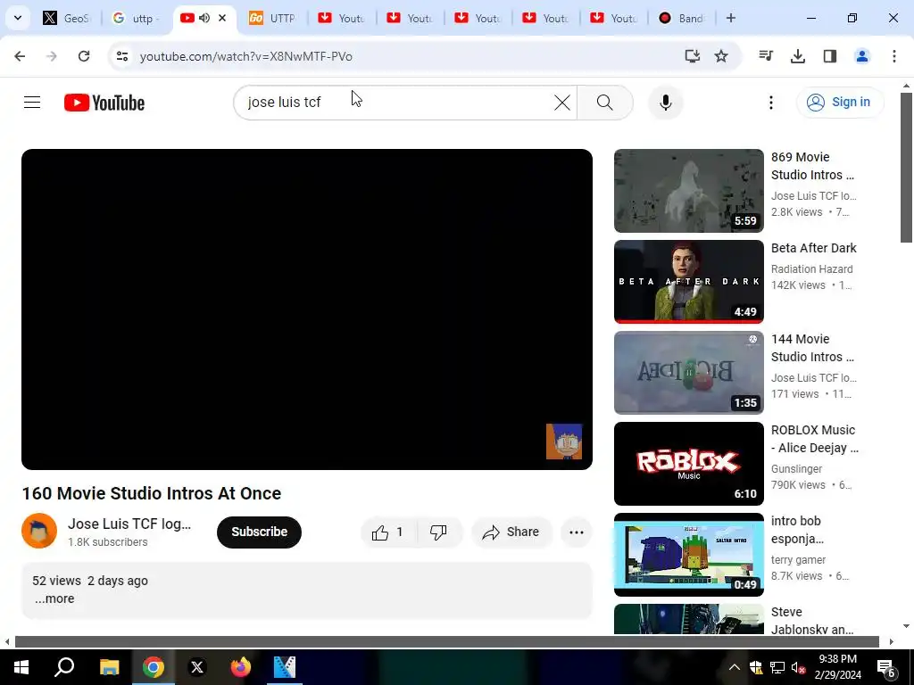Viewport: 914px width, 685px height.
Task: Open Firefox from the taskbar
Action: coord(240,667)
